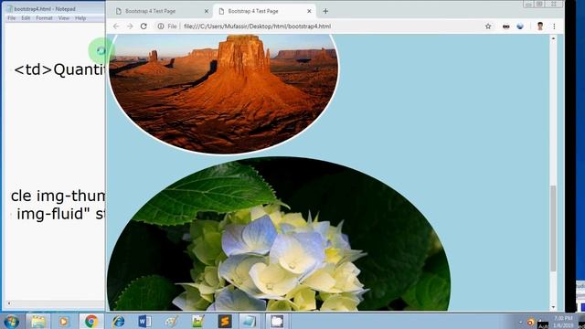Click the vertical scrollbar thumb in Chrome
The image size is (585, 329).
tap(553, 228)
